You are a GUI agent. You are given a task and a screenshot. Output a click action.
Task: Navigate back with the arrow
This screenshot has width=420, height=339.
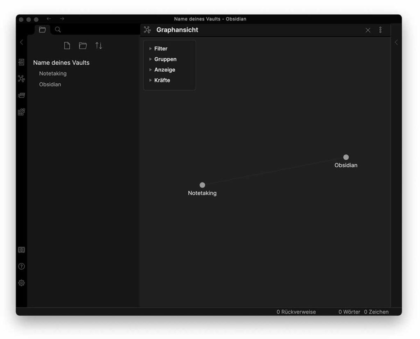(x=49, y=19)
